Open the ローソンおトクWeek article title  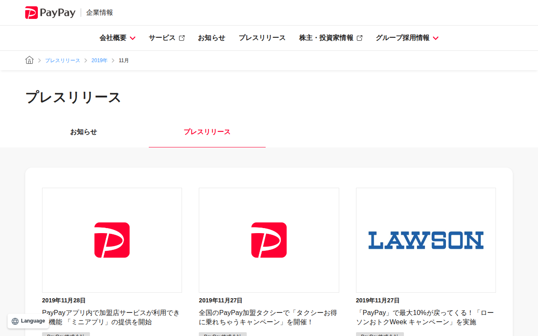tap(426, 318)
